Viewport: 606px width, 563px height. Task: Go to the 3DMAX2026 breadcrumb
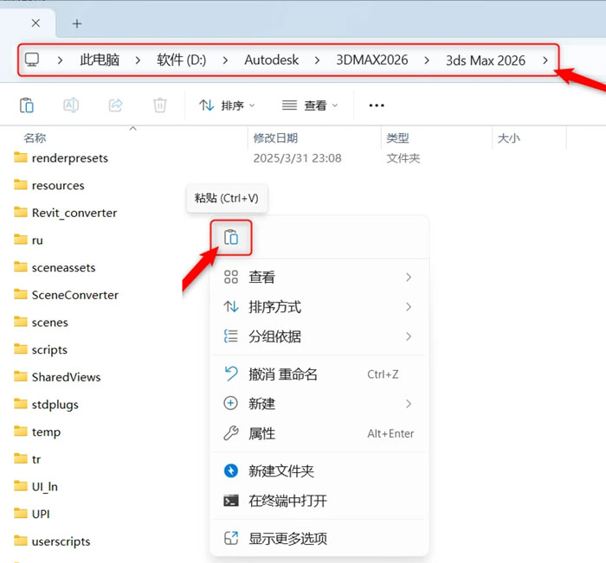371,60
